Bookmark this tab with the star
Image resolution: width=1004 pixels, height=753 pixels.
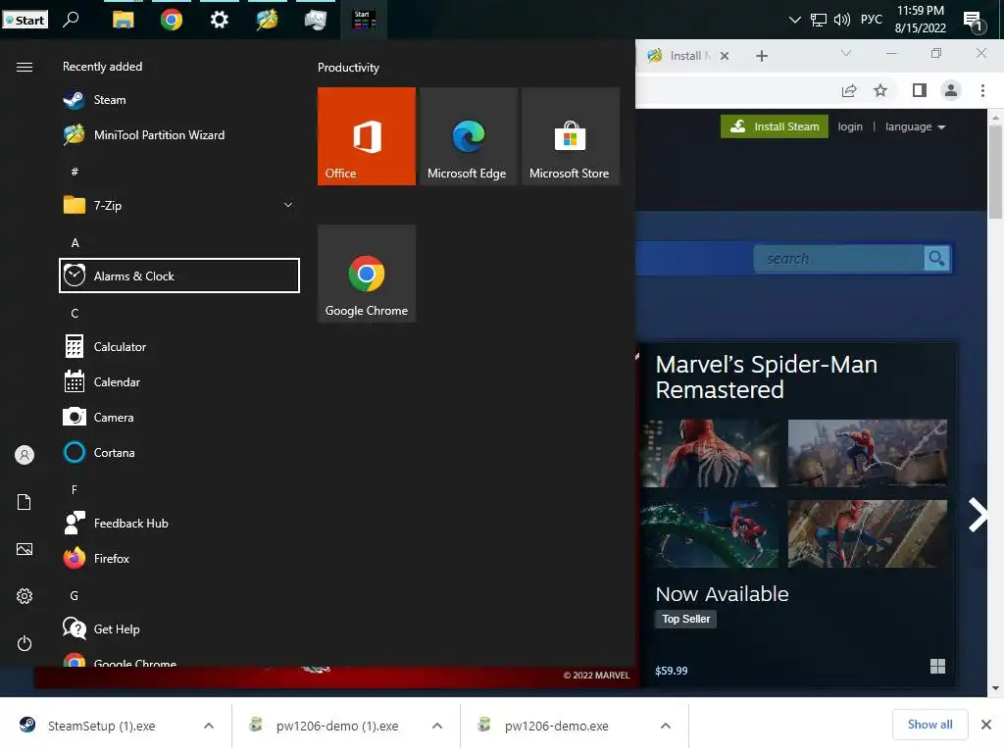[x=880, y=91]
